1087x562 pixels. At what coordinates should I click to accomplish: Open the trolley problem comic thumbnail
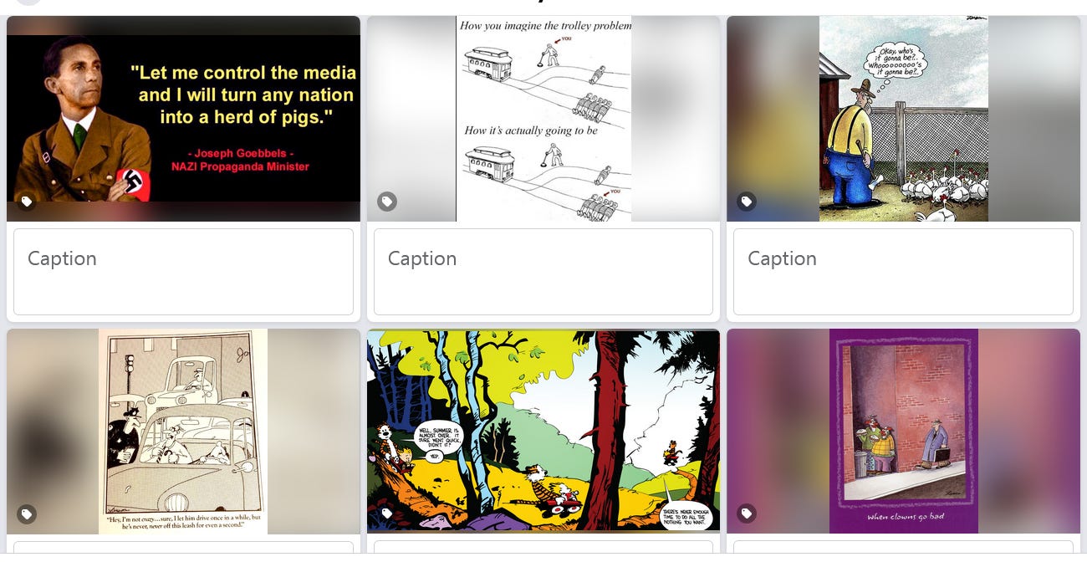[x=543, y=119]
